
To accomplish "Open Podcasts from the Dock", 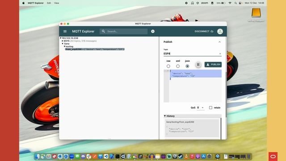I will (x=198, y=157).
